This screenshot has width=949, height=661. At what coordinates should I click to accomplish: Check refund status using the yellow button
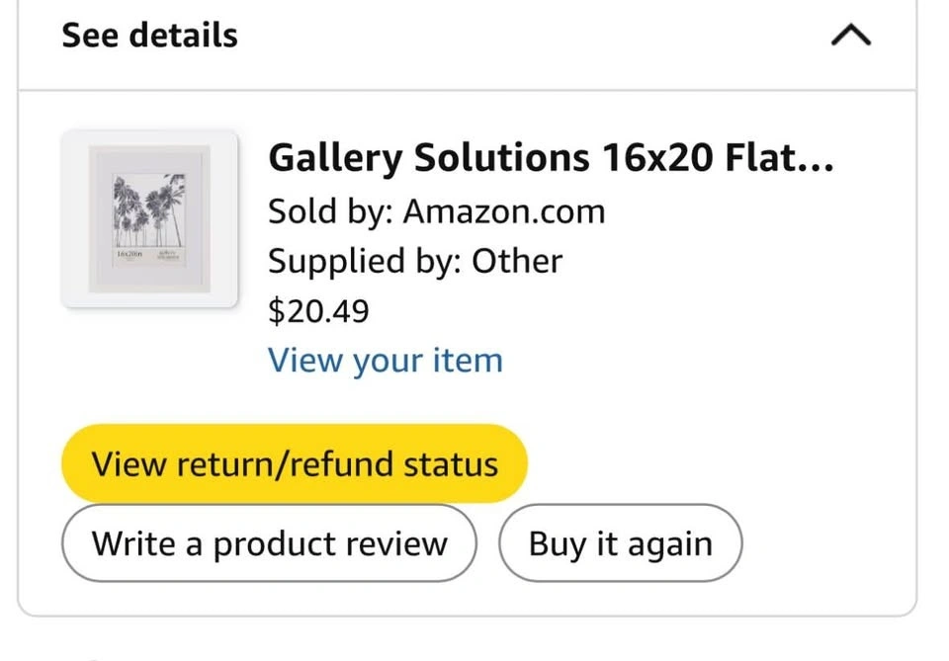click(295, 463)
